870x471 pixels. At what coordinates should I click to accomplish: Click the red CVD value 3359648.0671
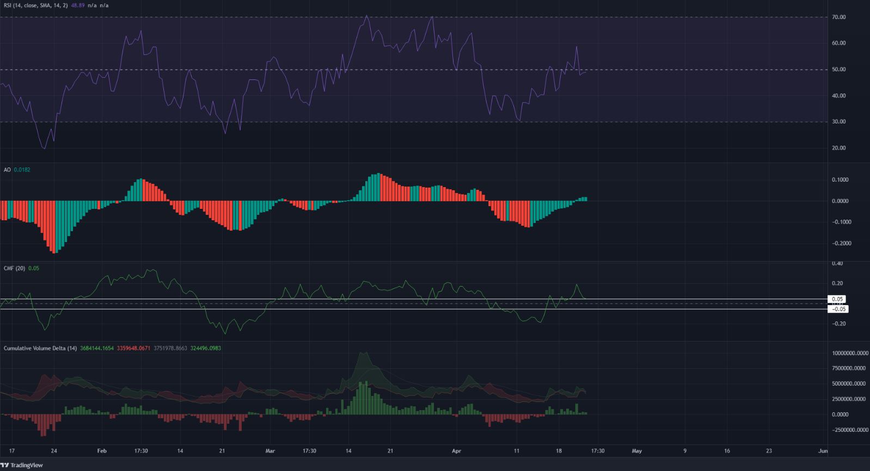(133, 348)
